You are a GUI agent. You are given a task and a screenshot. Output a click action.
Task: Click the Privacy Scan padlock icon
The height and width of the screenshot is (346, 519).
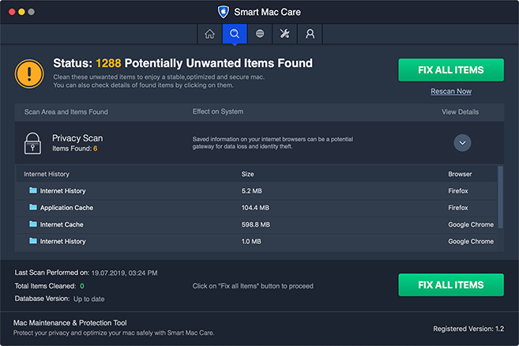(x=32, y=142)
